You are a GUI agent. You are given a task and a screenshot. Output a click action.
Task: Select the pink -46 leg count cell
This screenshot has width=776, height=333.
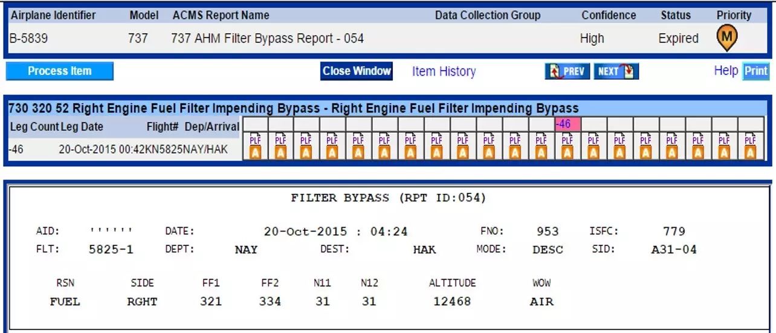pyautogui.click(x=567, y=124)
